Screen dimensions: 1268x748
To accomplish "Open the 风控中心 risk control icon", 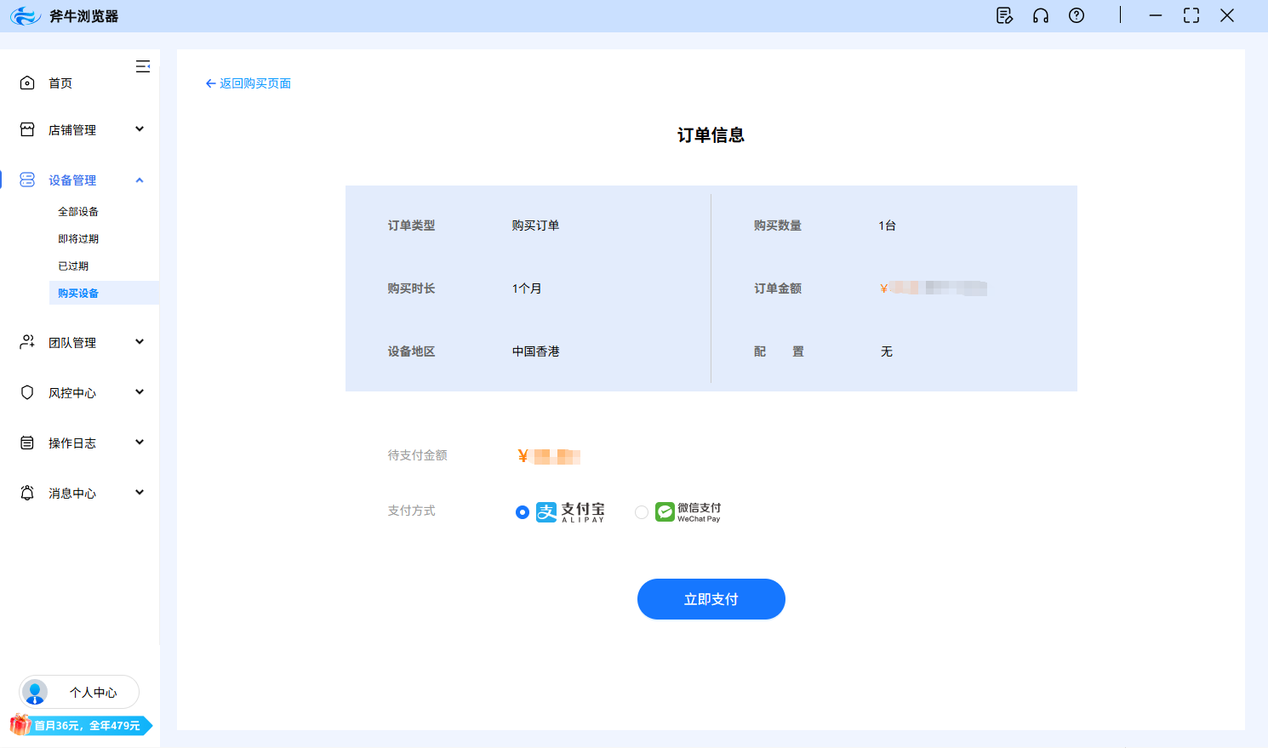I will (x=26, y=392).
